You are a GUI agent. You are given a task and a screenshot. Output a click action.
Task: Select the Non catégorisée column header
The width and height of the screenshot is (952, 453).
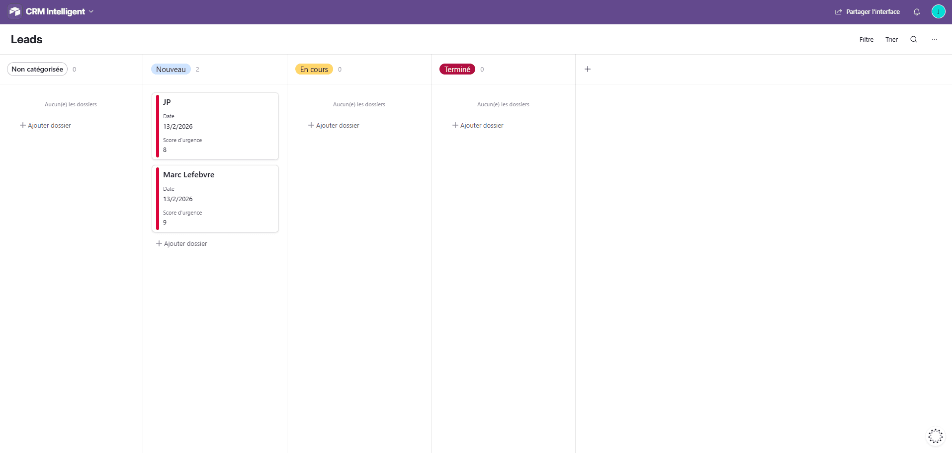click(37, 69)
